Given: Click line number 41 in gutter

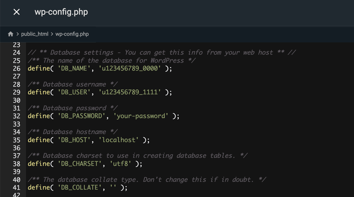Looking at the screenshot, I should click(17, 188).
